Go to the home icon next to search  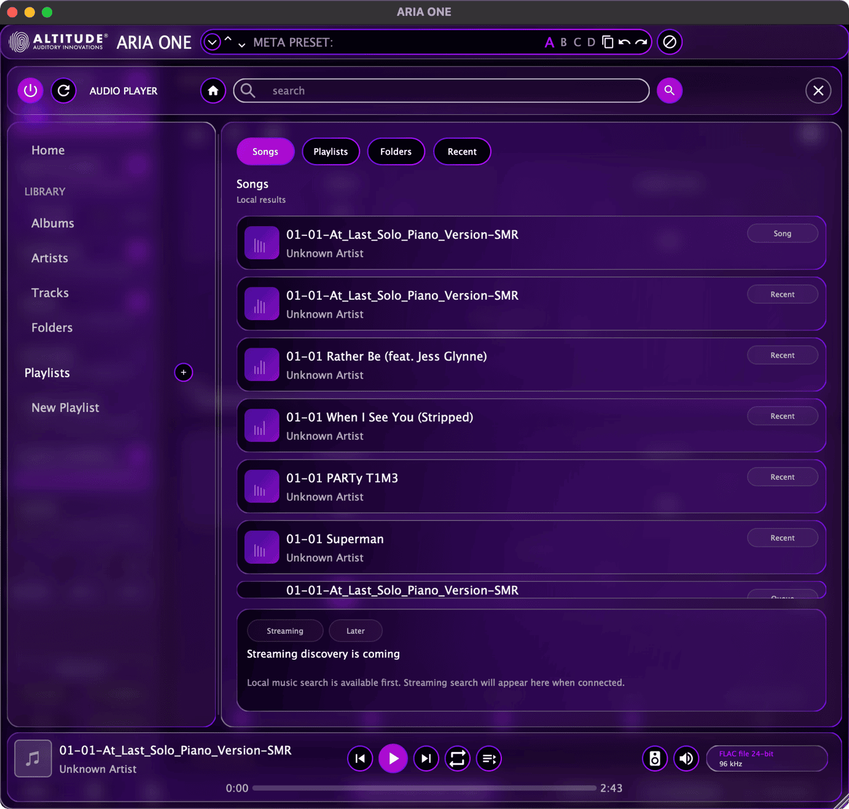point(213,91)
